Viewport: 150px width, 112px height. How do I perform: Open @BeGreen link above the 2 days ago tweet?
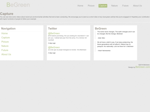pyautogui.click(x=54, y=33)
